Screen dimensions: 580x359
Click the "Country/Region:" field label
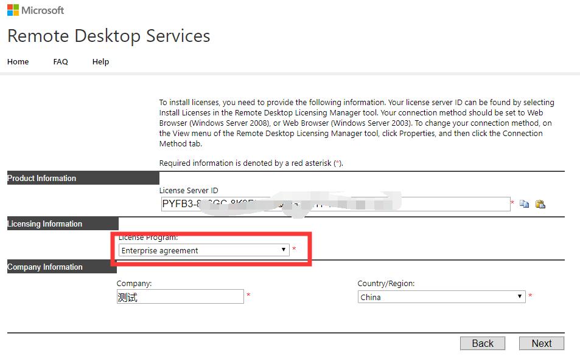click(x=386, y=284)
